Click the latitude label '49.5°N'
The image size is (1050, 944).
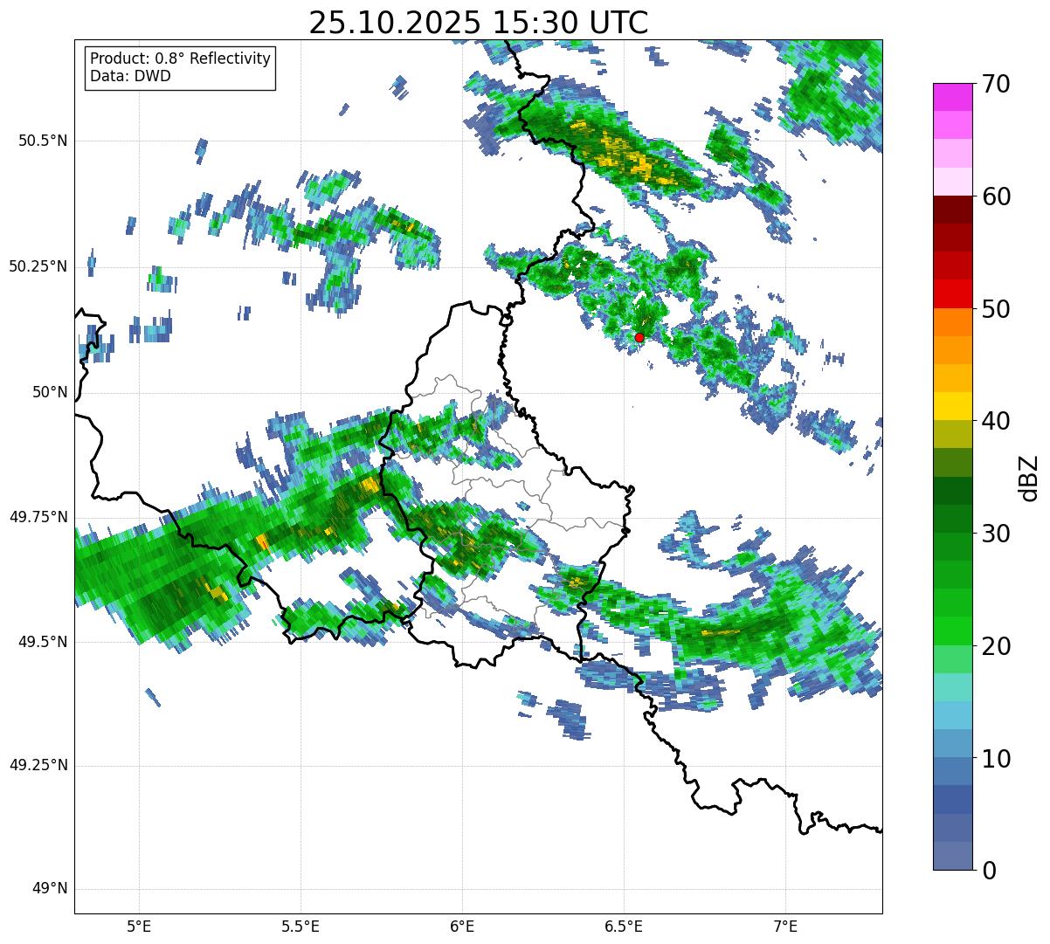[x=42, y=642]
